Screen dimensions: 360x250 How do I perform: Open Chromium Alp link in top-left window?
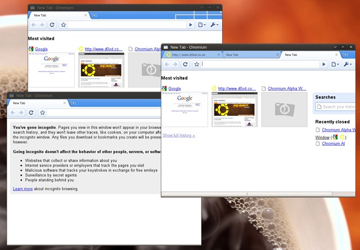[147, 49]
